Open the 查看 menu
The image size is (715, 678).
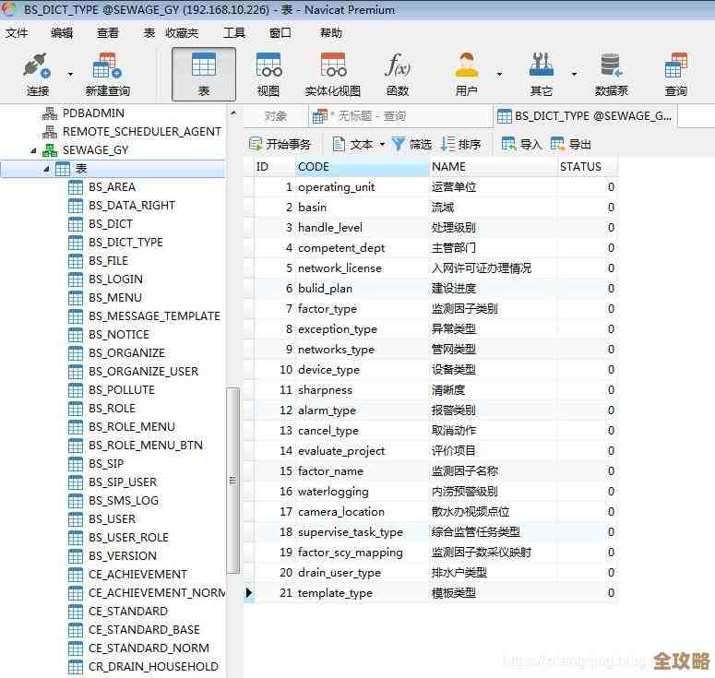(x=108, y=33)
